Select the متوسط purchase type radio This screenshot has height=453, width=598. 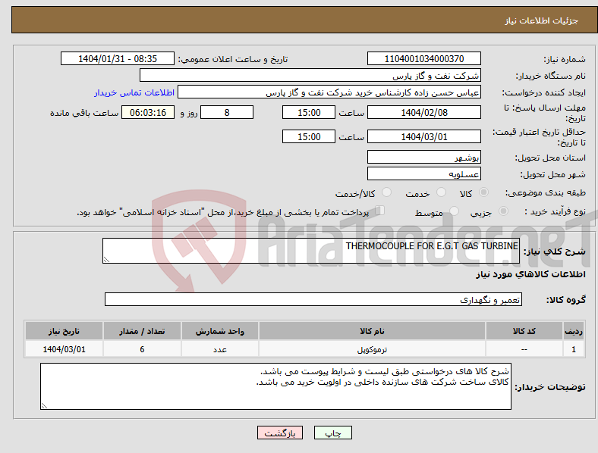pyautogui.click(x=454, y=211)
